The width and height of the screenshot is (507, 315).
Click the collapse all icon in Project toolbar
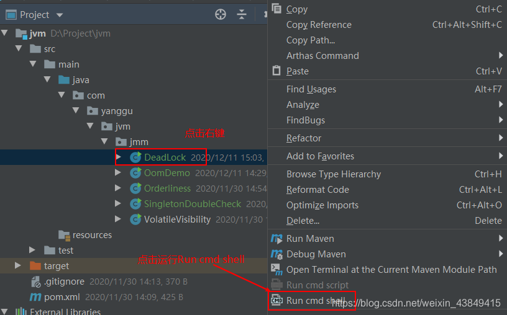pyautogui.click(x=242, y=14)
